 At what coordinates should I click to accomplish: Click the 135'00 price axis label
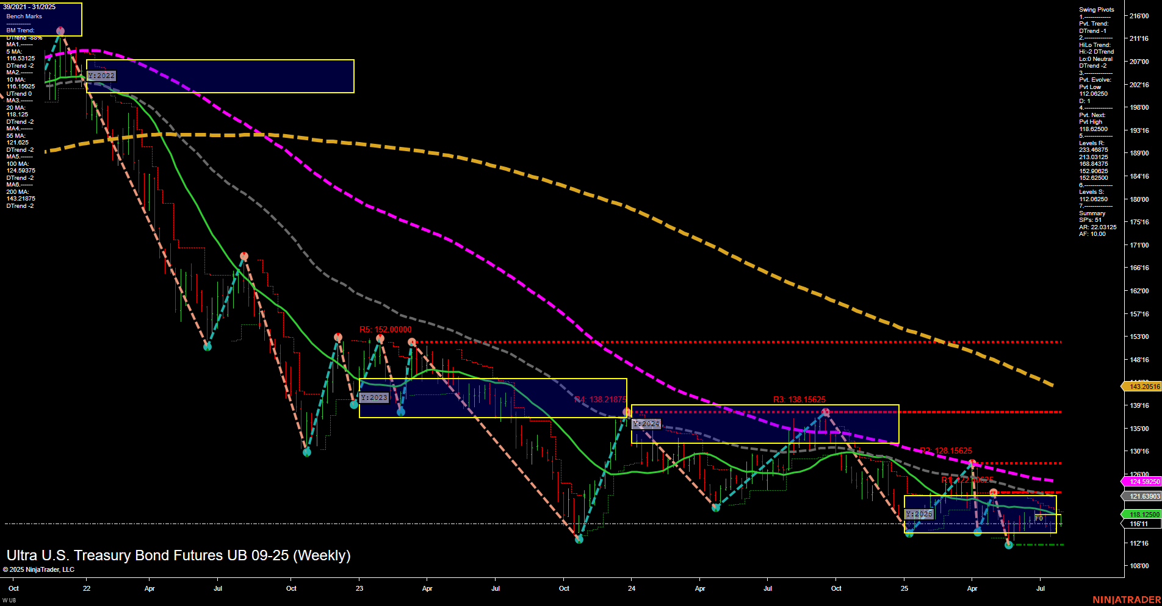(x=1139, y=429)
